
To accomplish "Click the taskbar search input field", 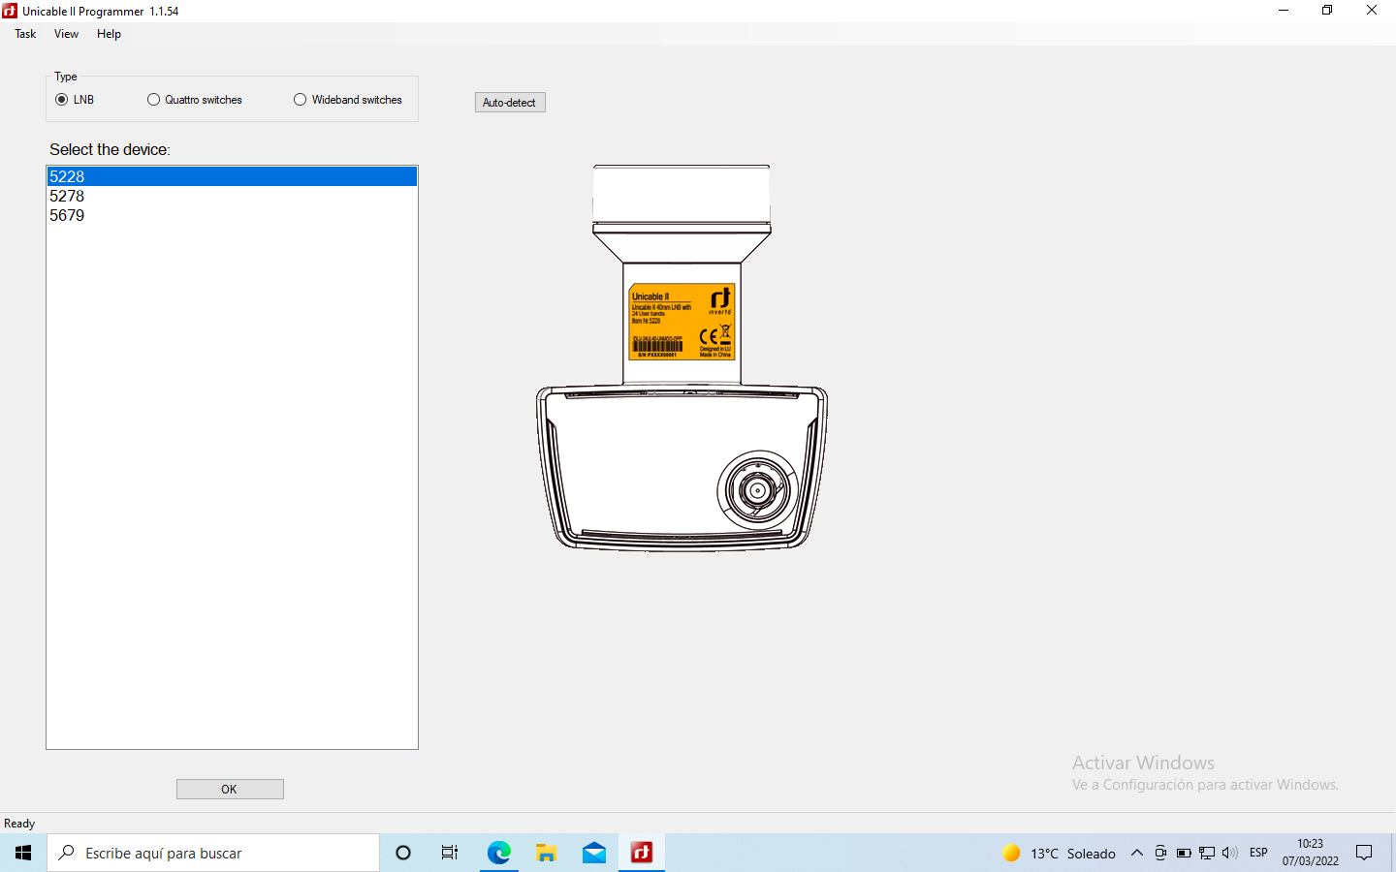I will click(x=213, y=853).
